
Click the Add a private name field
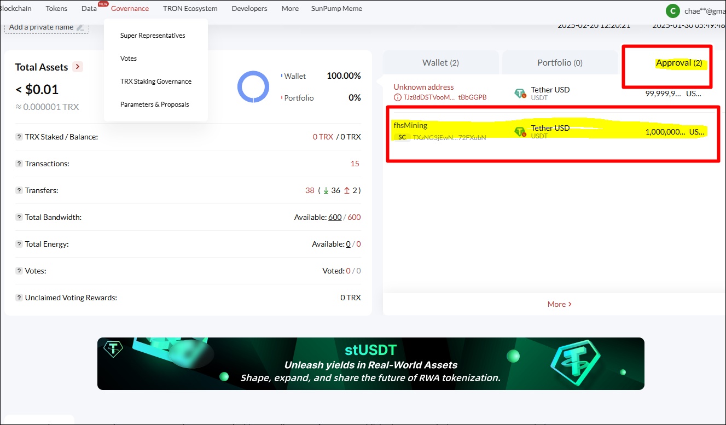tap(47, 27)
